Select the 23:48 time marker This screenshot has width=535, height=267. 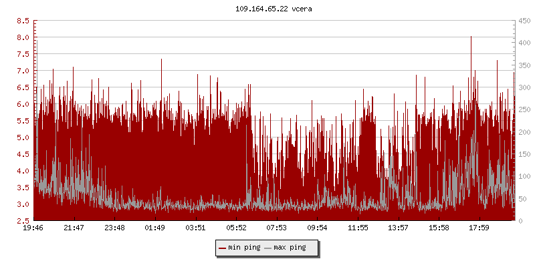click(114, 228)
